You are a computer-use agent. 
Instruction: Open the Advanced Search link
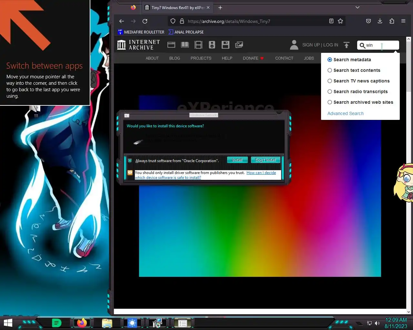point(345,113)
